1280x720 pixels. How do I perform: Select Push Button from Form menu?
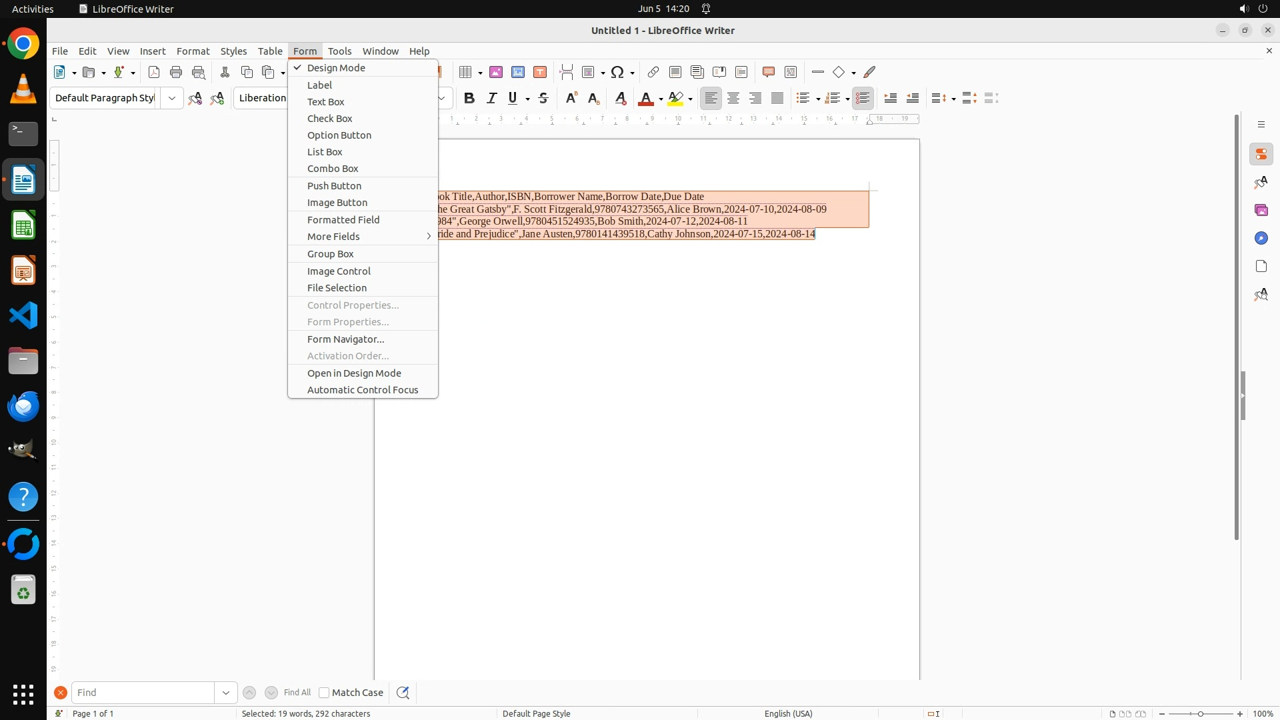tap(334, 186)
